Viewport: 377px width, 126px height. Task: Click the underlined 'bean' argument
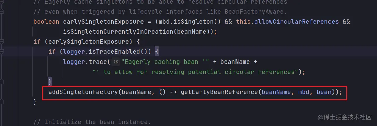[324, 92]
